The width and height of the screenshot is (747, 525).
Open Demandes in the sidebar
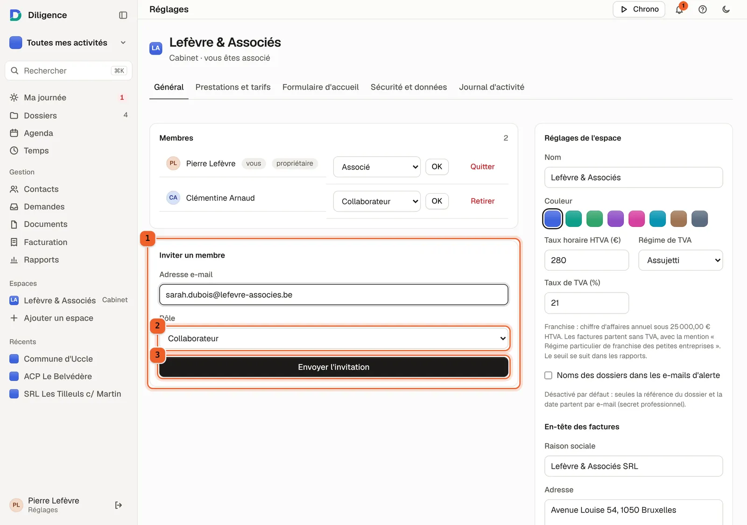(x=69, y=207)
